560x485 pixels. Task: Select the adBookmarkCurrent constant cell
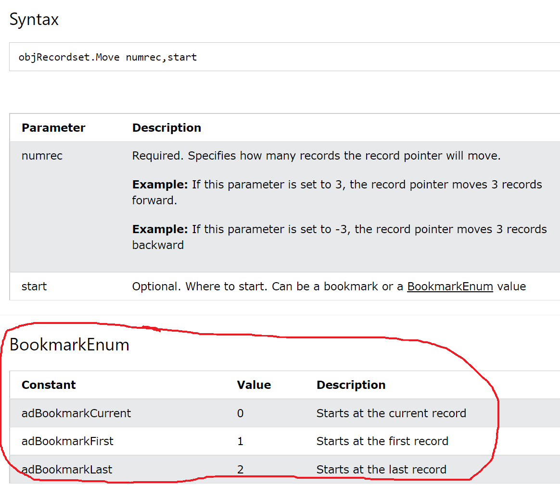pos(76,413)
